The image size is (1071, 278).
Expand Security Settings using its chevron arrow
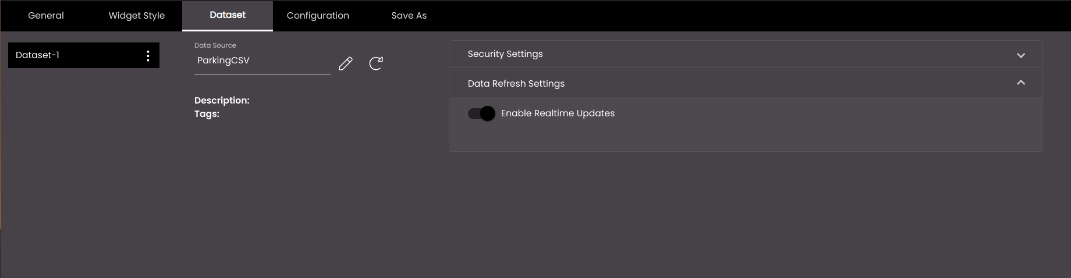(x=1021, y=55)
